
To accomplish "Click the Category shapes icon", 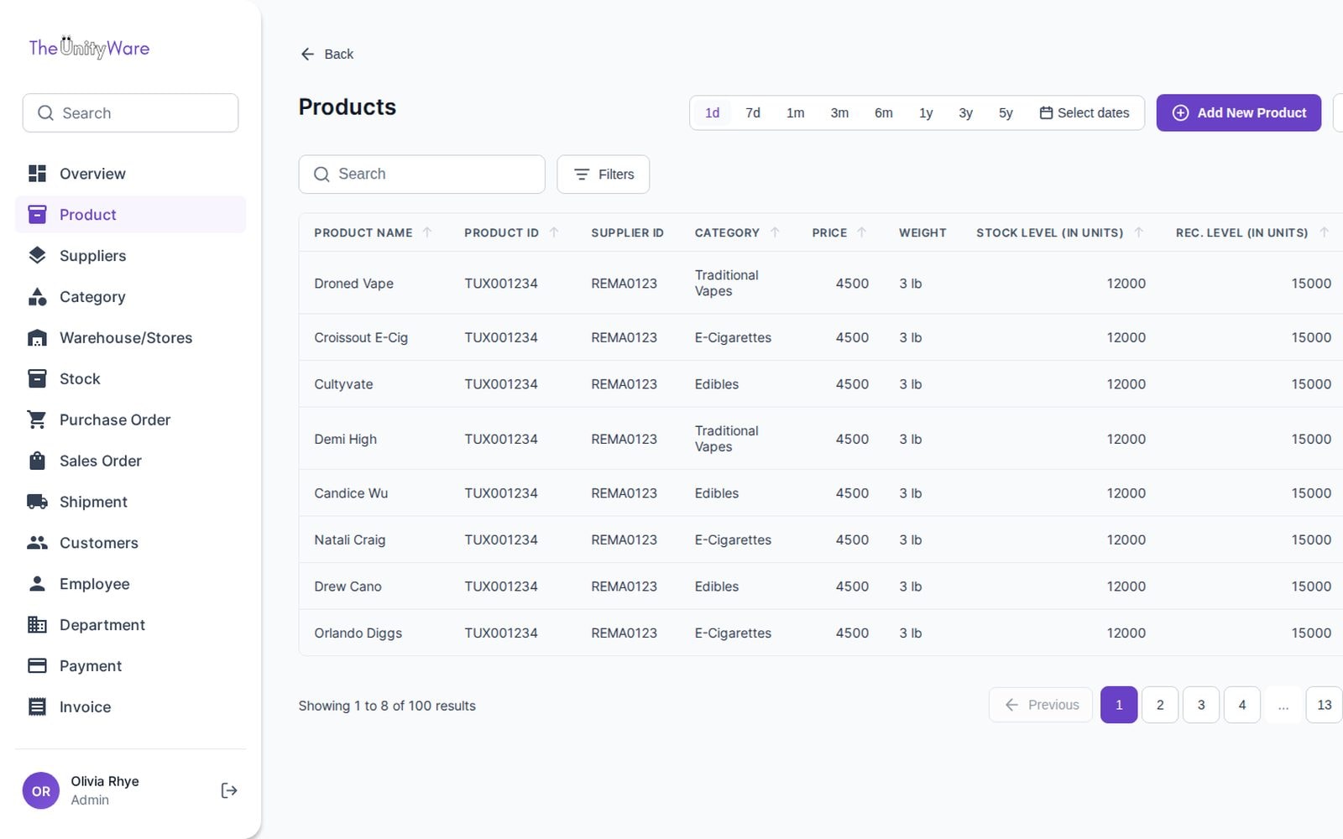I will (37, 297).
